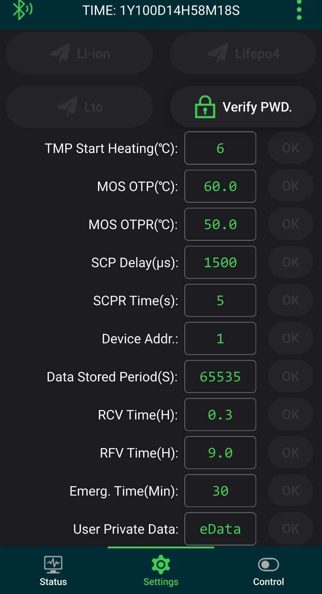322x594 pixels.
Task: Tap the Status monitor icon
Action: [x=53, y=564]
